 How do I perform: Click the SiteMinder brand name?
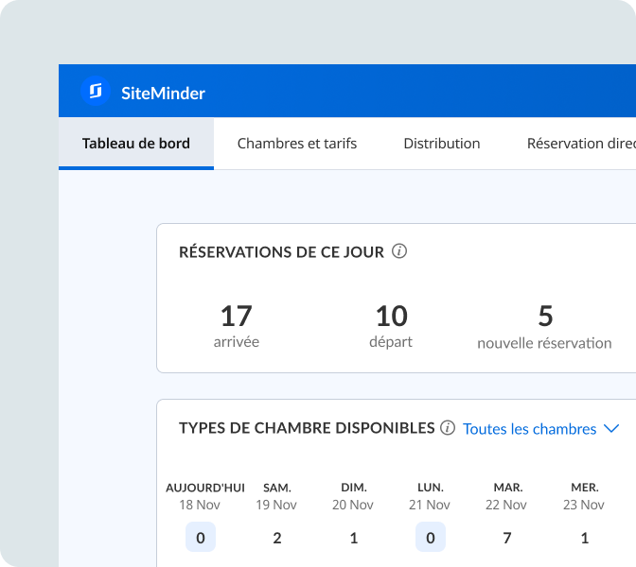(x=163, y=93)
